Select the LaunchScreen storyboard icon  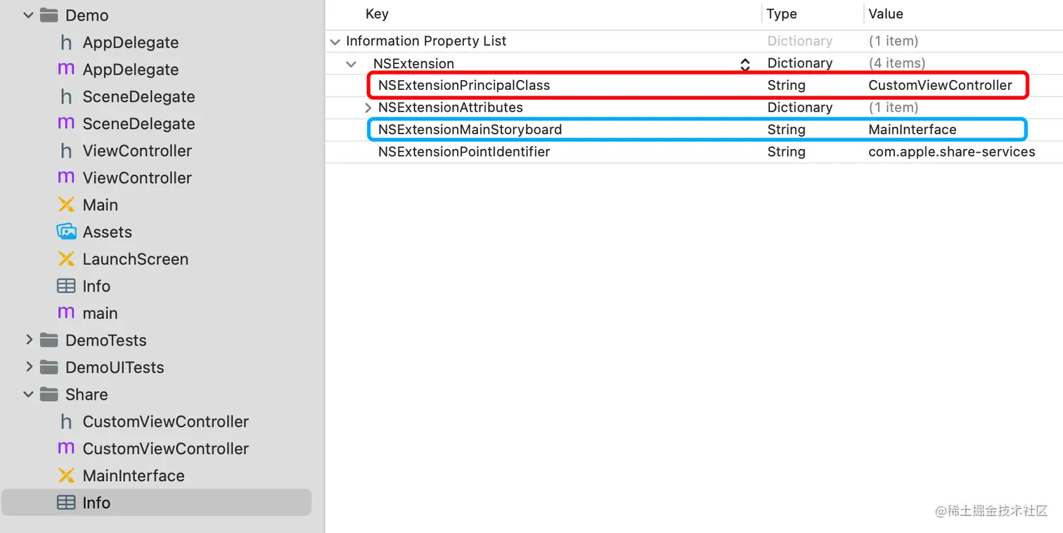point(66,259)
